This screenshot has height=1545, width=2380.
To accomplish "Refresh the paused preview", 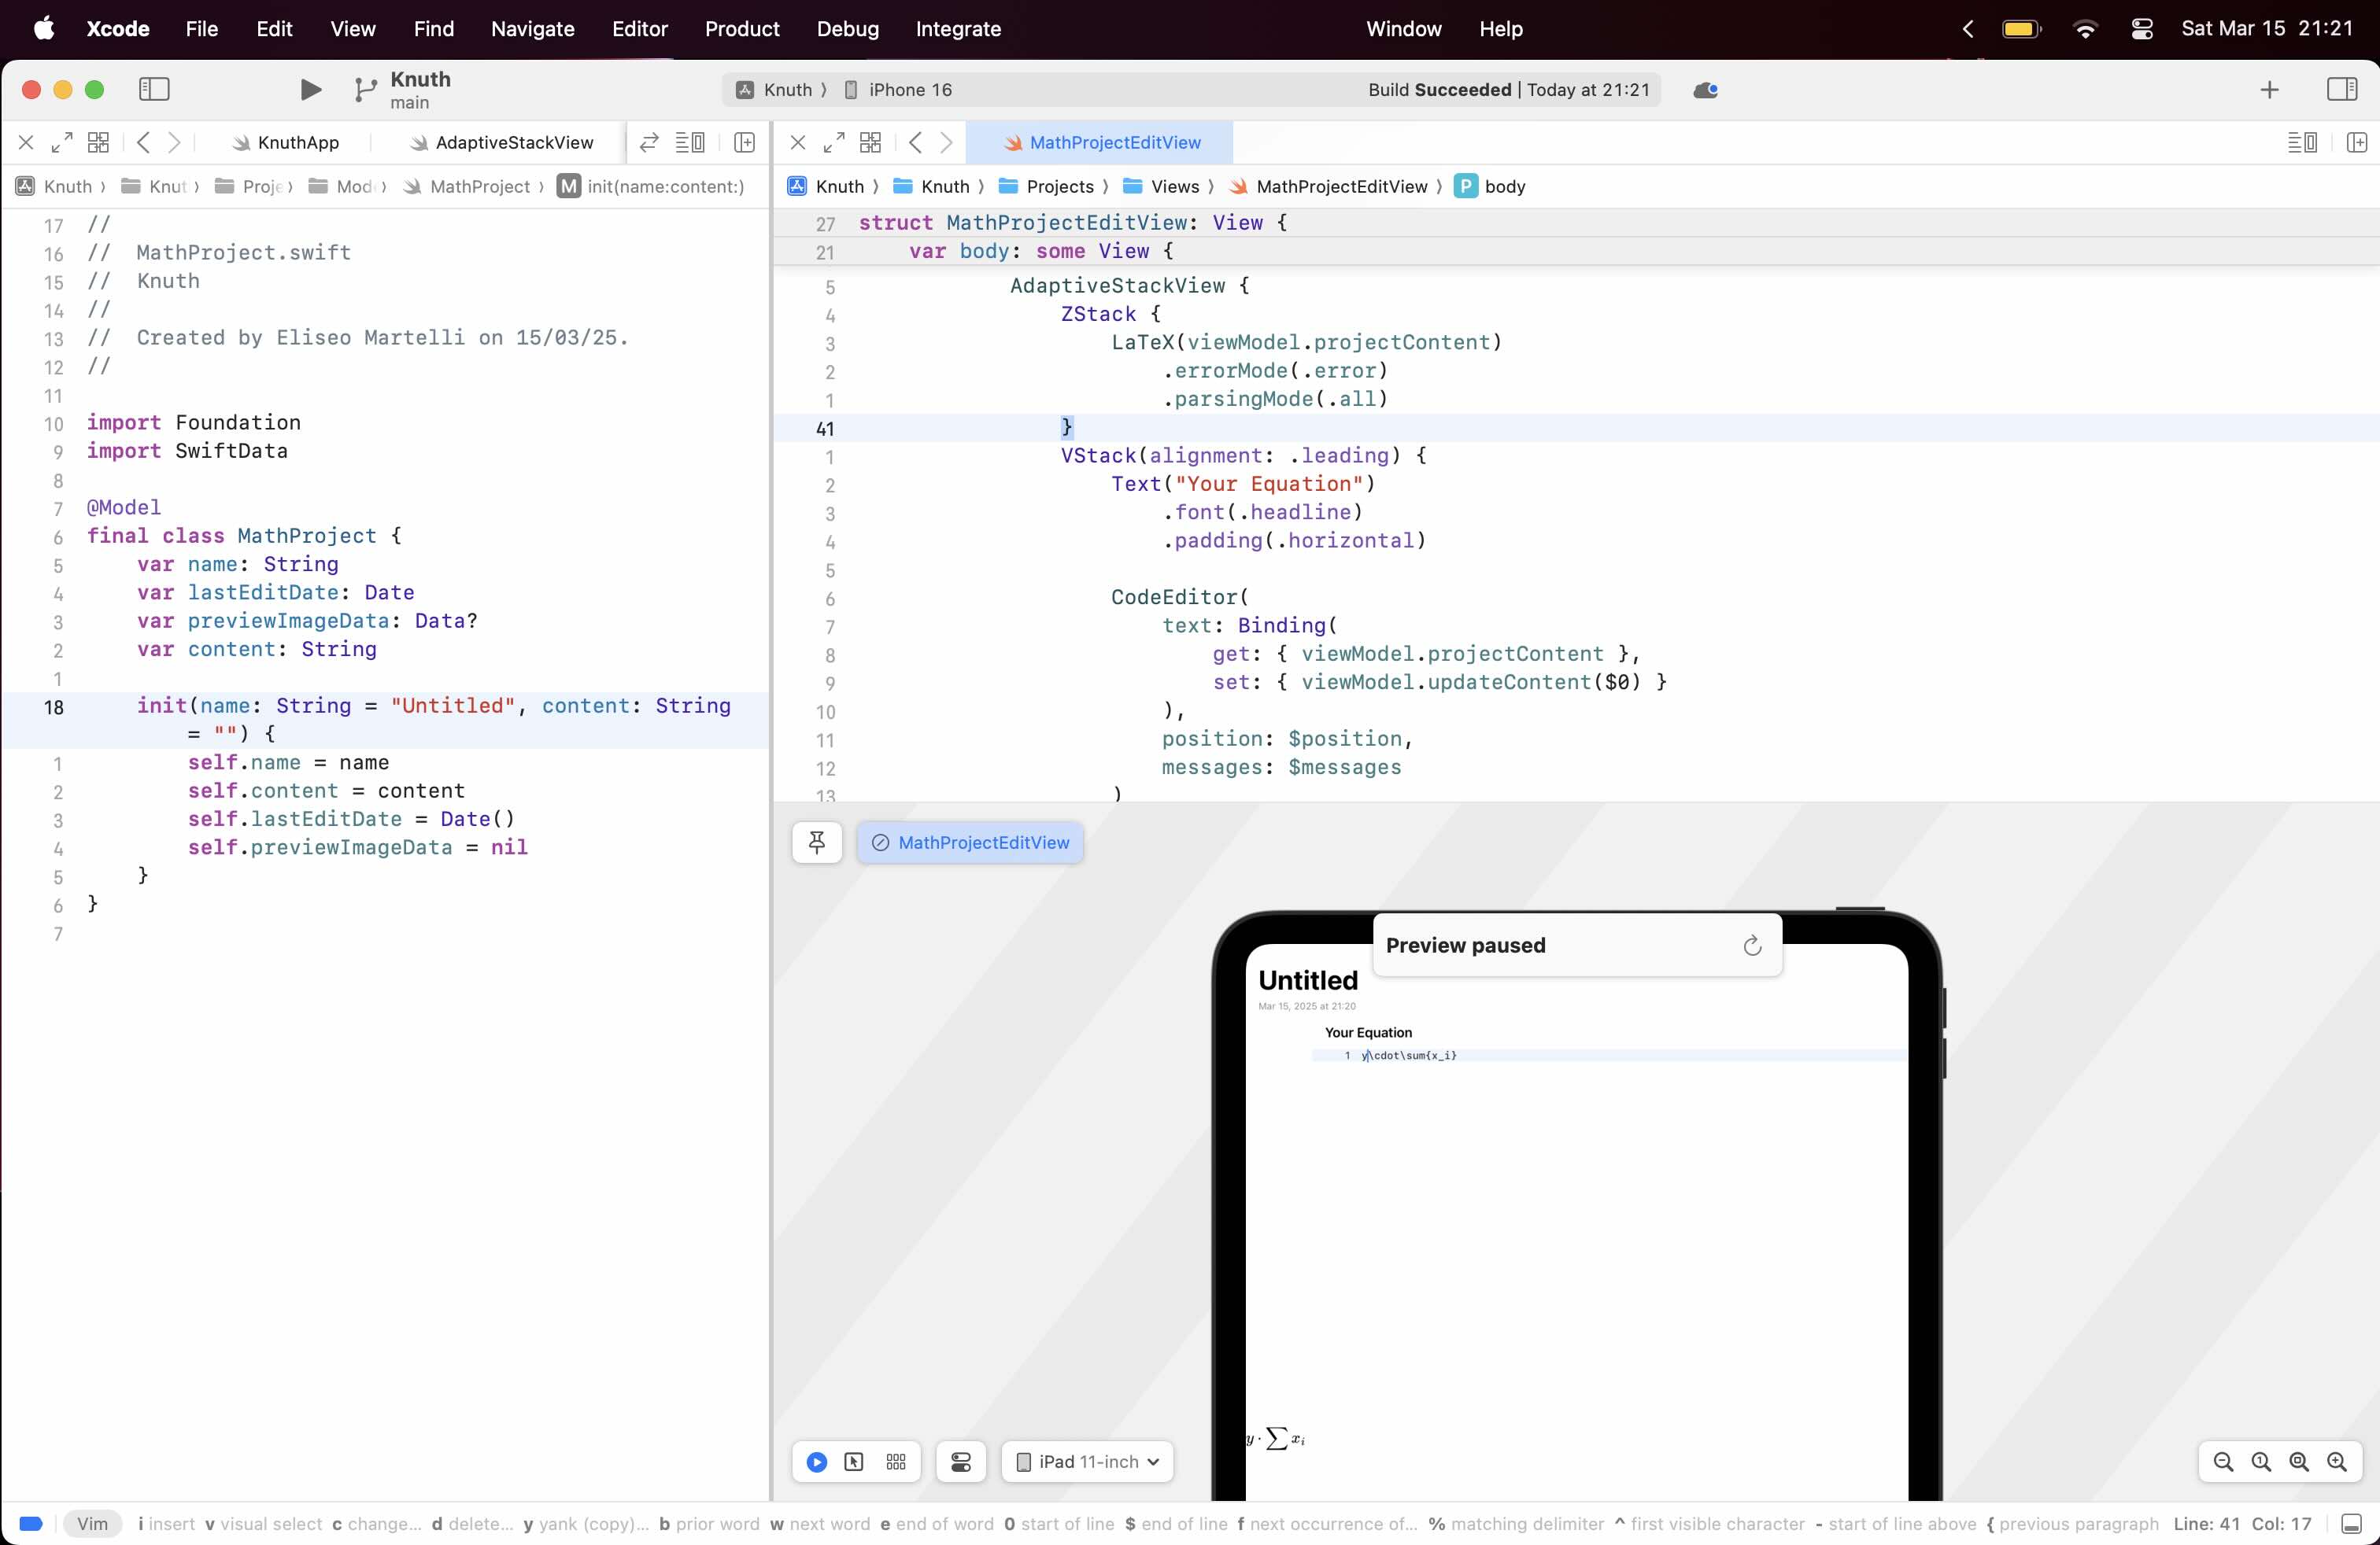I will [1752, 945].
